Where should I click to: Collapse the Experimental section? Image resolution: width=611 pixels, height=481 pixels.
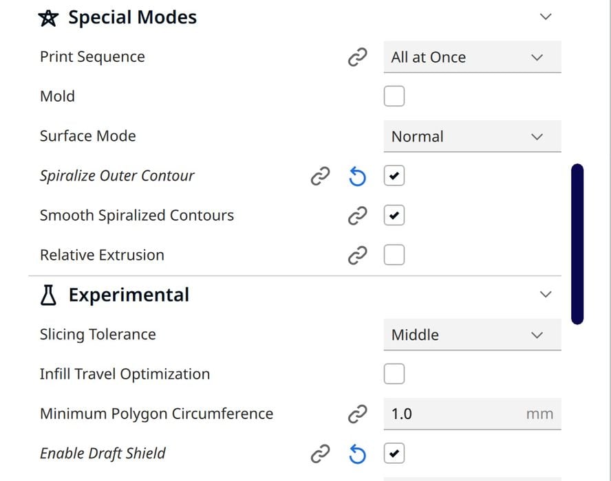[x=546, y=295]
